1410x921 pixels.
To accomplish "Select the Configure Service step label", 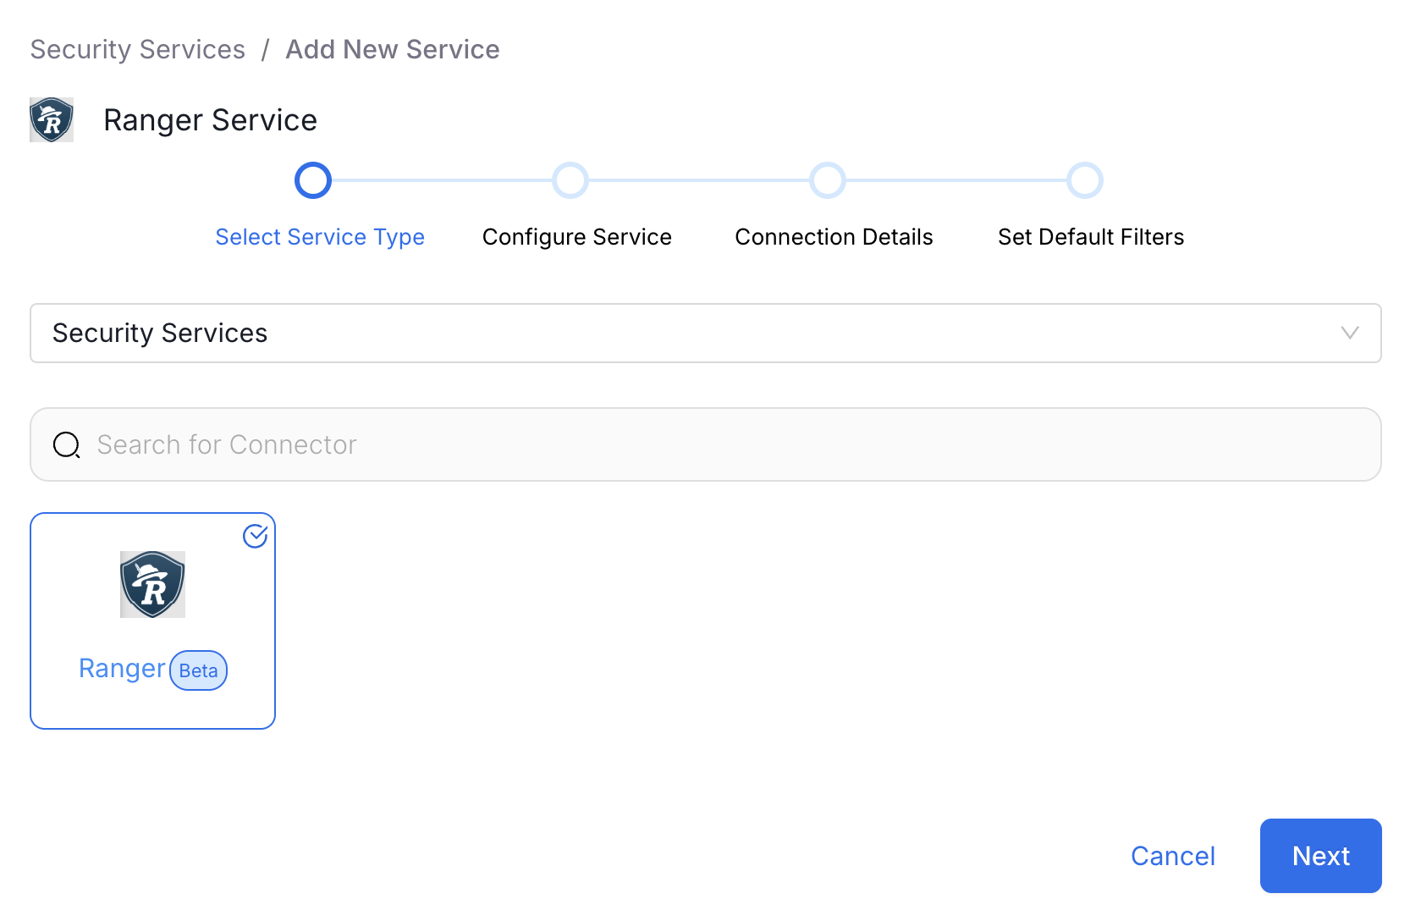I will click(x=576, y=237).
